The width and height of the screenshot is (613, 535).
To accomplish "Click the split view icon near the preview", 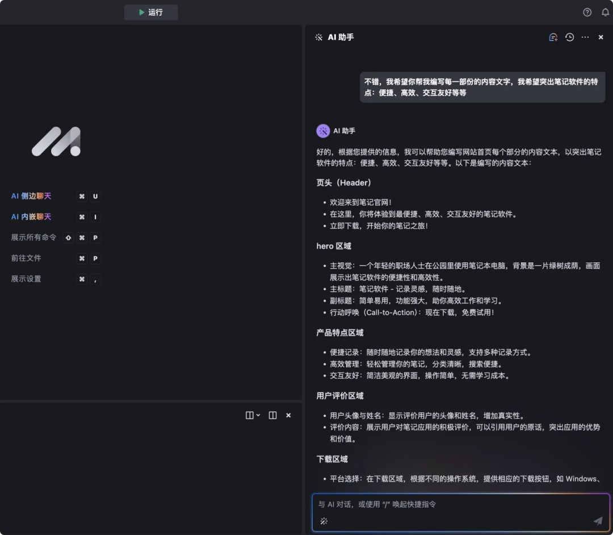I will click(x=272, y=415).
